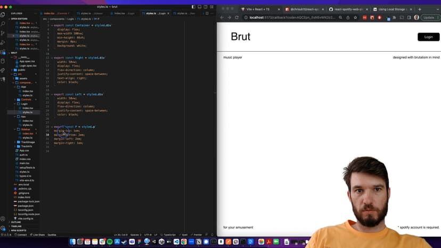Click Go Live Share in status bar
Image resolution: width=441 pixels, height=248 pixels.
coord(38,235)
